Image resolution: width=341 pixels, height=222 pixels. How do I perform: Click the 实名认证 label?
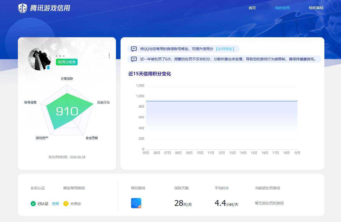click(x=38, y=188)
